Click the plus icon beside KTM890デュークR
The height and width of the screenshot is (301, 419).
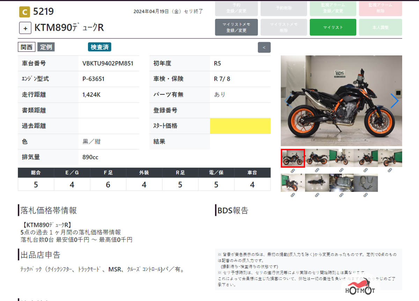click(25, 28)
